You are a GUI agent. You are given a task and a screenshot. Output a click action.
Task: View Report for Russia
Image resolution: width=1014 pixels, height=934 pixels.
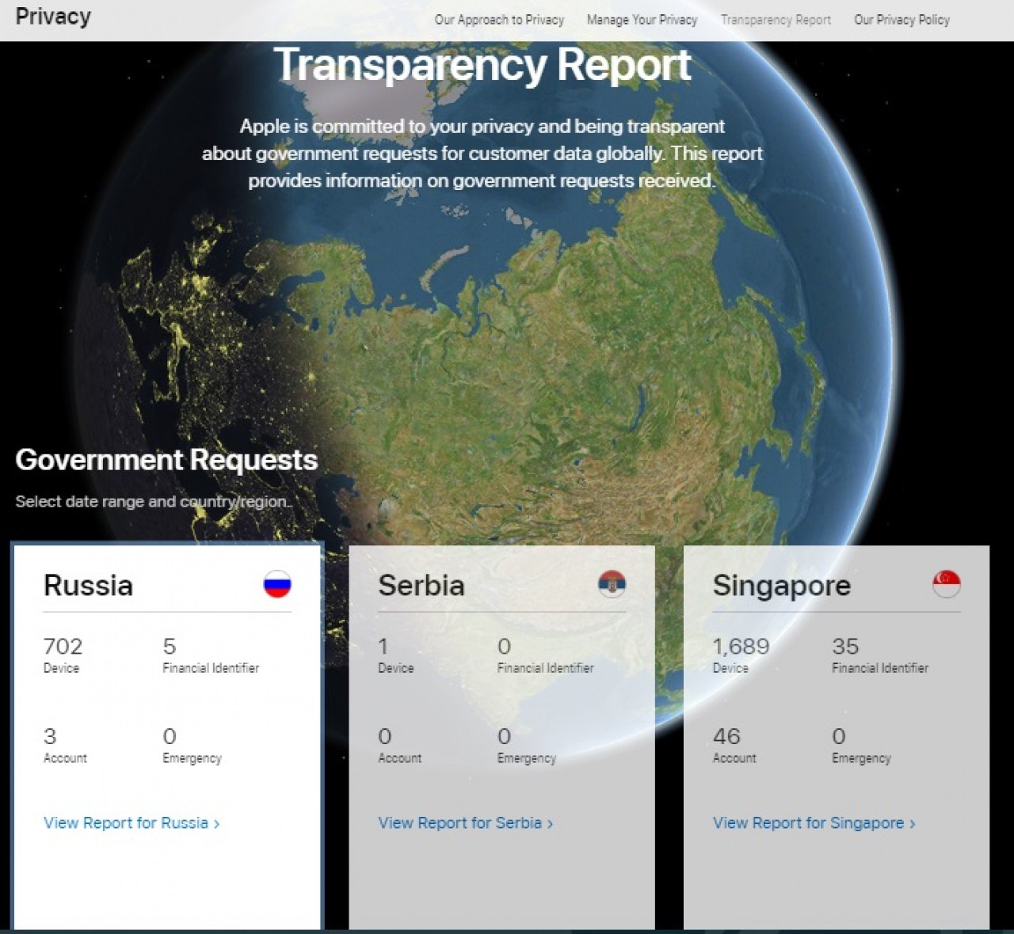132,823
